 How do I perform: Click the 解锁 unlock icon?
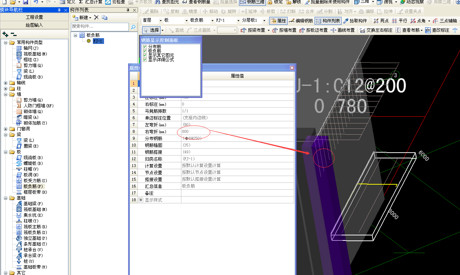point(294,2)
